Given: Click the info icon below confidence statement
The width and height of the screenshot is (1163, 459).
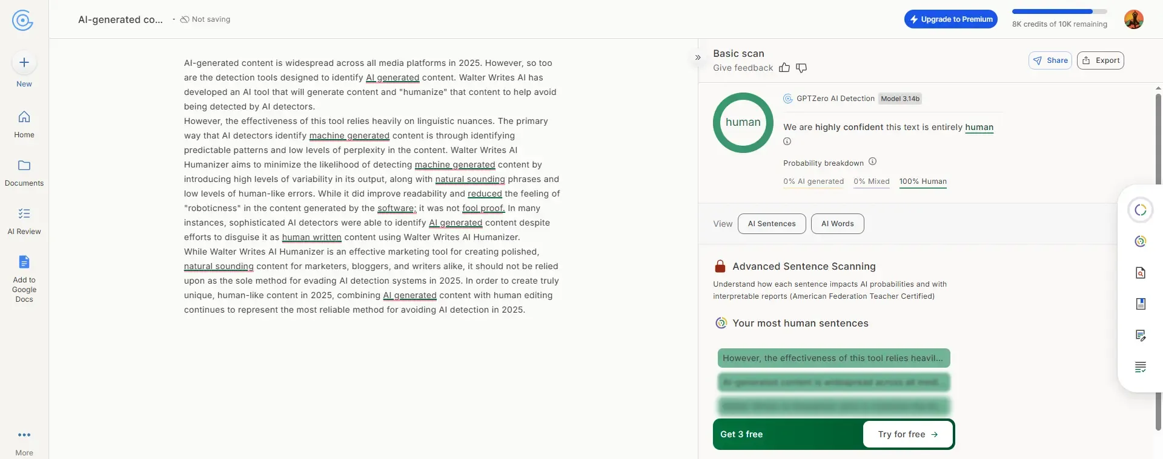Looking at the screenshot, I should click(x=787, y=142).
